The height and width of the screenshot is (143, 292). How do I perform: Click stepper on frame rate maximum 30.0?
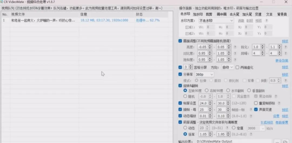pos(228,103)
